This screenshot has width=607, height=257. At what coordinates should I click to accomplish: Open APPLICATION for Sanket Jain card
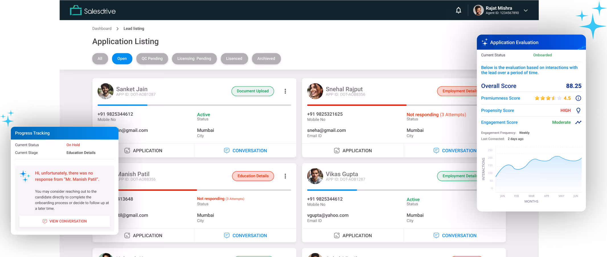click(x=147, y=151)
